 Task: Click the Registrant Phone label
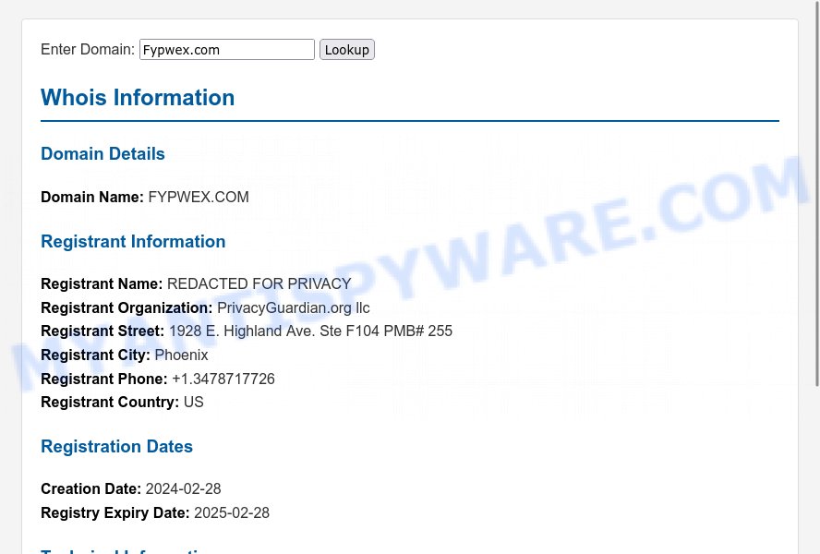click(104, 379)
